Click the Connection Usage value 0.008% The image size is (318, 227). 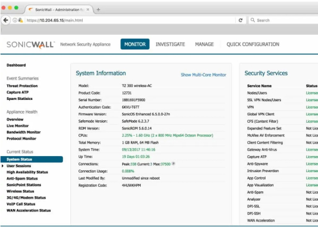click(128, 171)
